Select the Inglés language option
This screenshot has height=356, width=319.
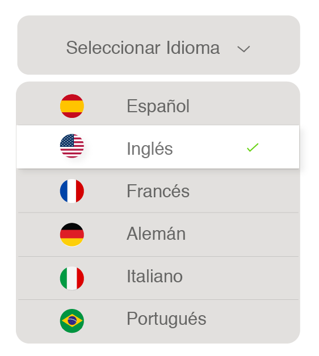click(158, 147)
